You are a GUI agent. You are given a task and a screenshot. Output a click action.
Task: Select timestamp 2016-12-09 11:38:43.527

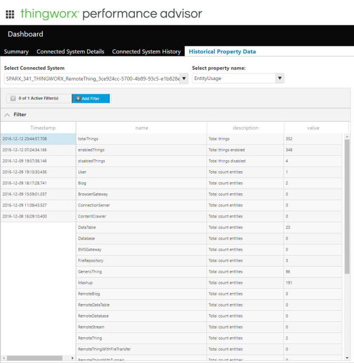[x=38, y=205]
